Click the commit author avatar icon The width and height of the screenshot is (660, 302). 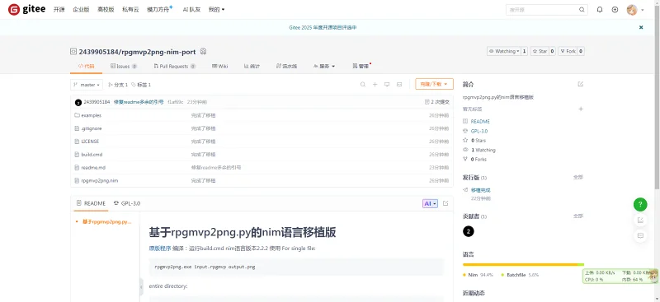pyautogui.click(x=78, y=103)
